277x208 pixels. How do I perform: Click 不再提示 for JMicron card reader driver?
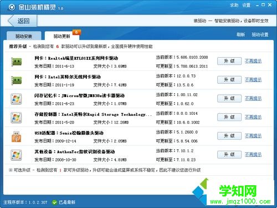(x=253, y=99)
